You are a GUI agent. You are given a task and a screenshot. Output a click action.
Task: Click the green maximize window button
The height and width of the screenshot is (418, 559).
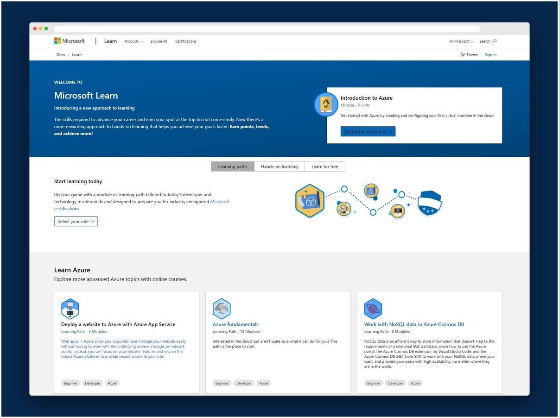pyautogui.click(x=46, y=29)
